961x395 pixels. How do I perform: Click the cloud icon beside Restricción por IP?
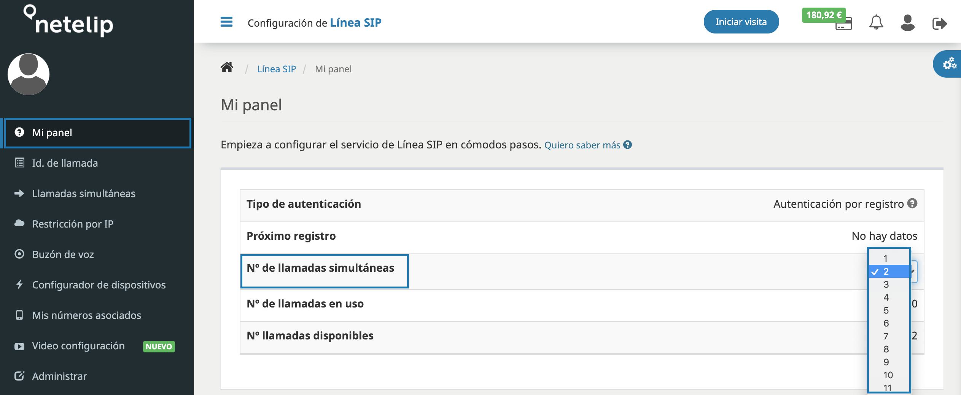click(19, 224)
